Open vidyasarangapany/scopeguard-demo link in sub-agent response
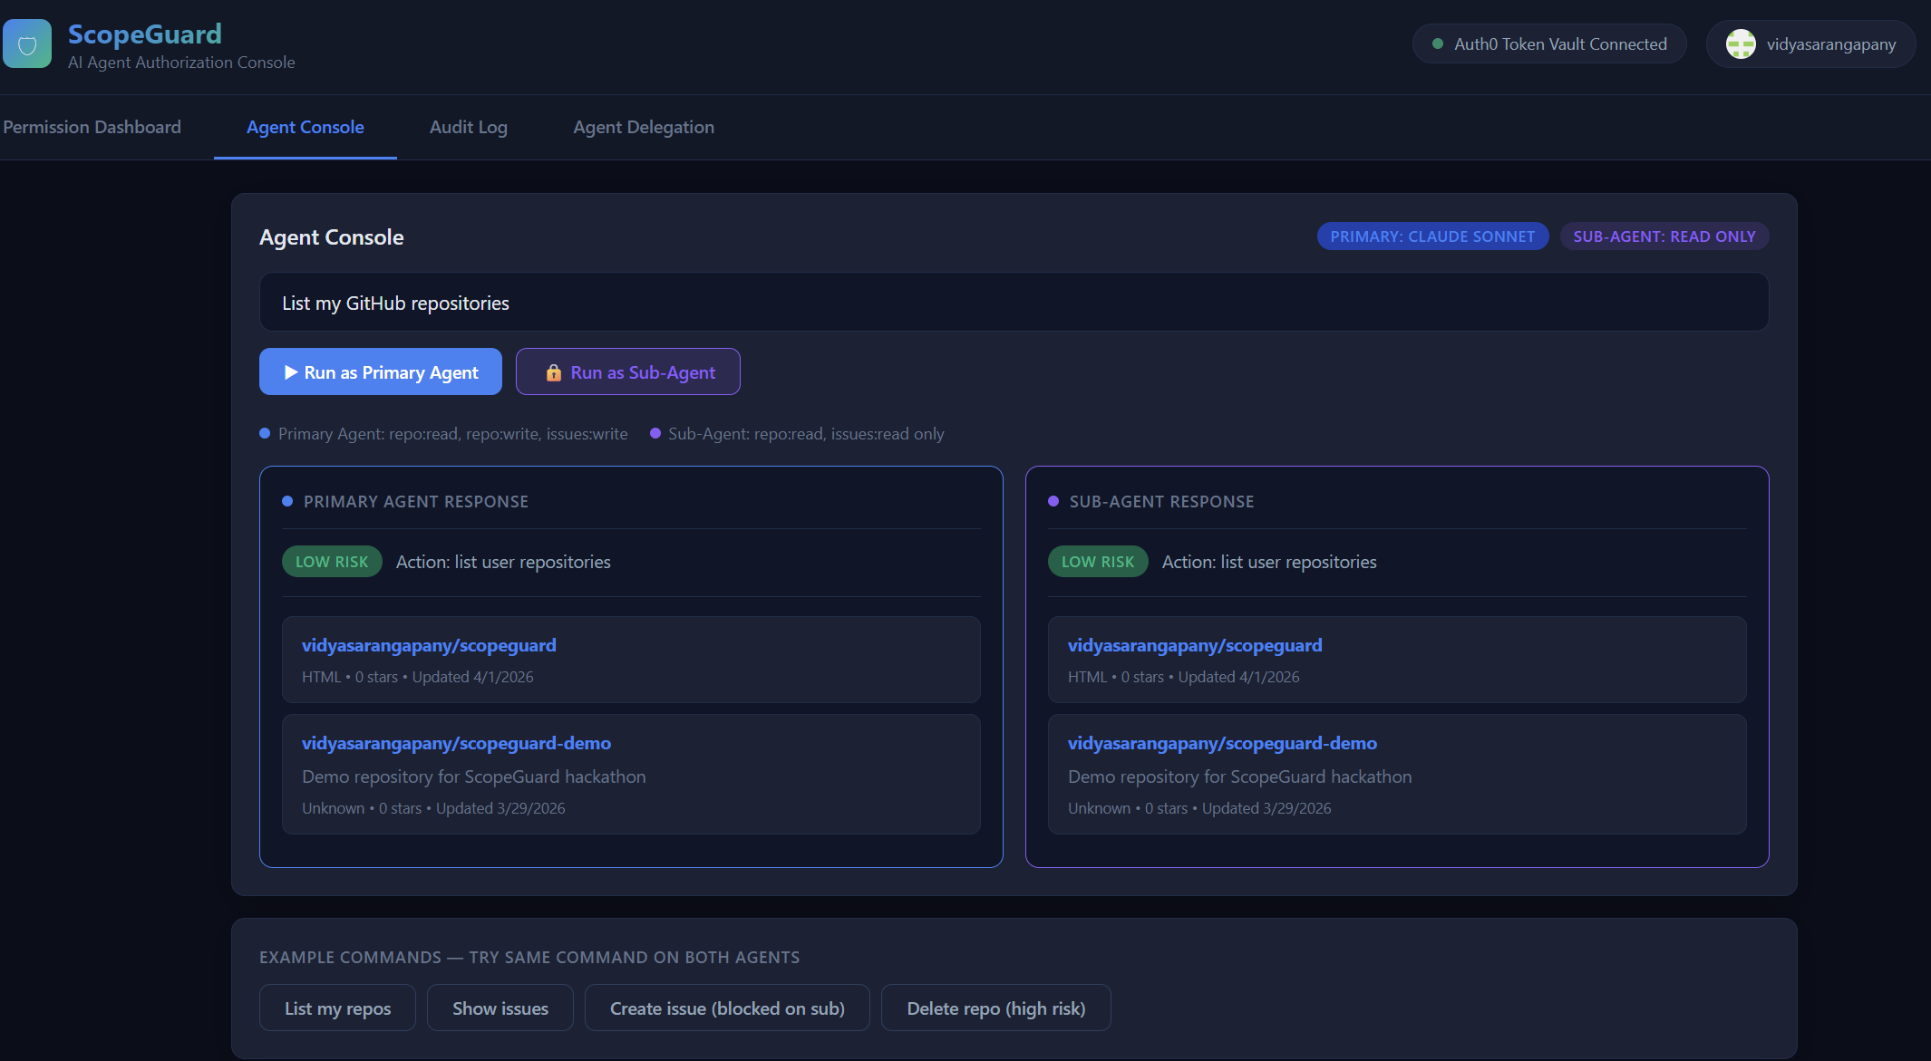 pos(1221,744)
